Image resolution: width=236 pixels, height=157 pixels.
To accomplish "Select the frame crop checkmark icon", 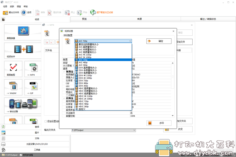I will point(13,67).
